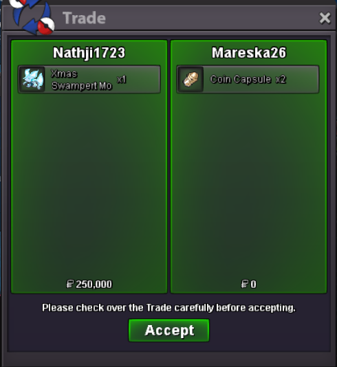
Task: Click the Trade window title text
Action: [85, 18]
